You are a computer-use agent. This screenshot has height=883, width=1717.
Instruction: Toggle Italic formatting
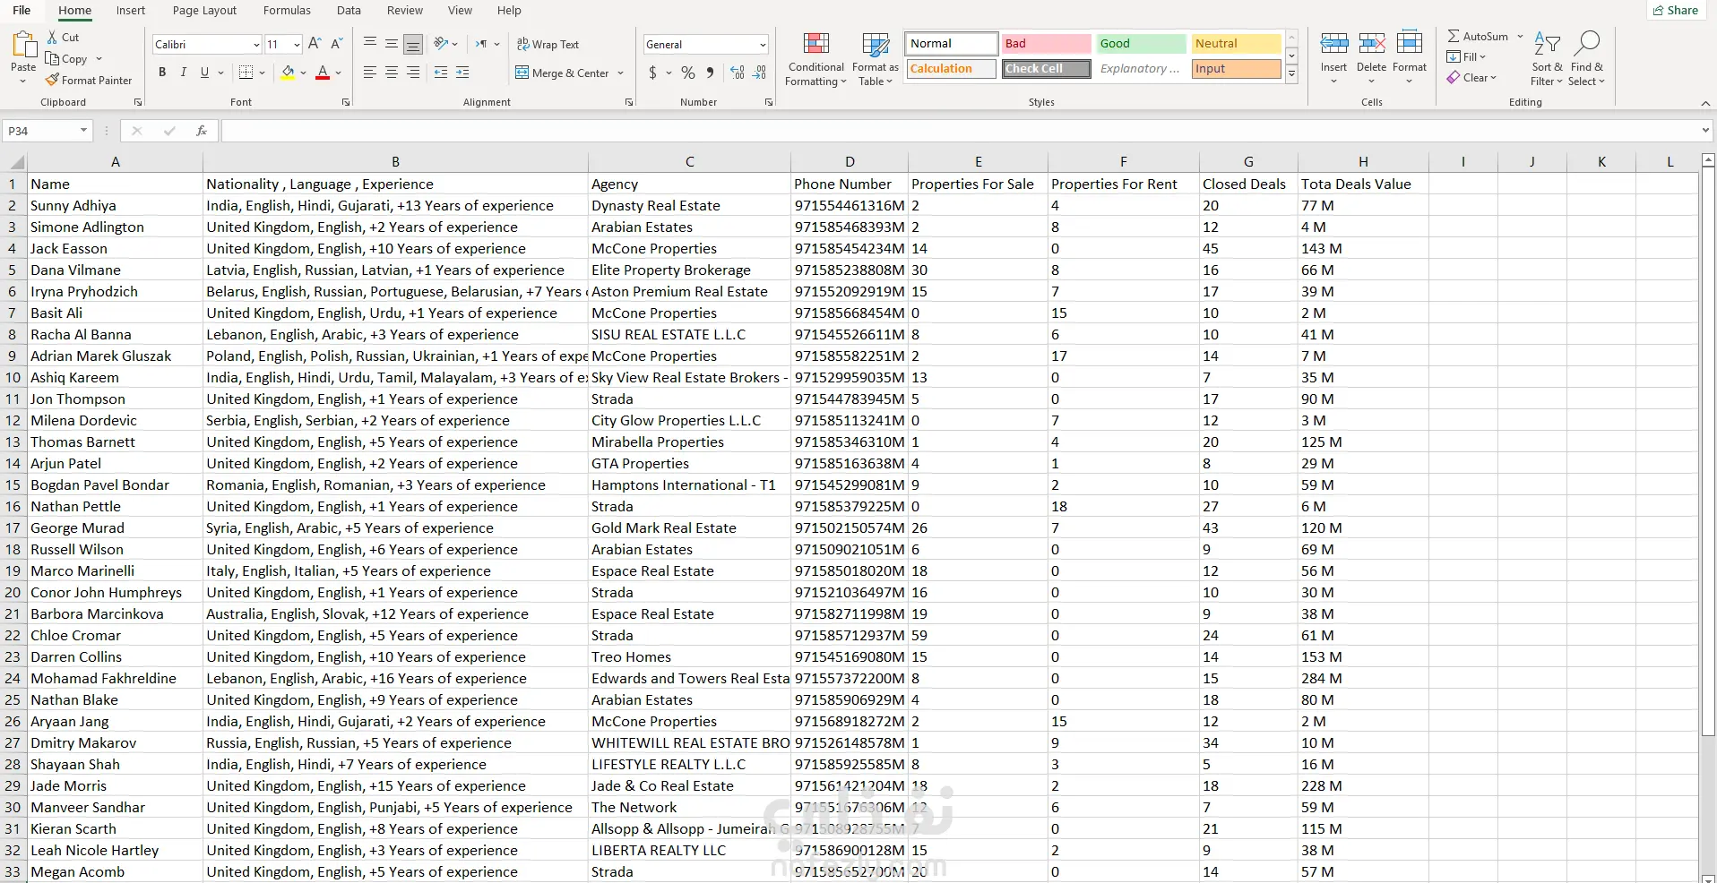184,73
